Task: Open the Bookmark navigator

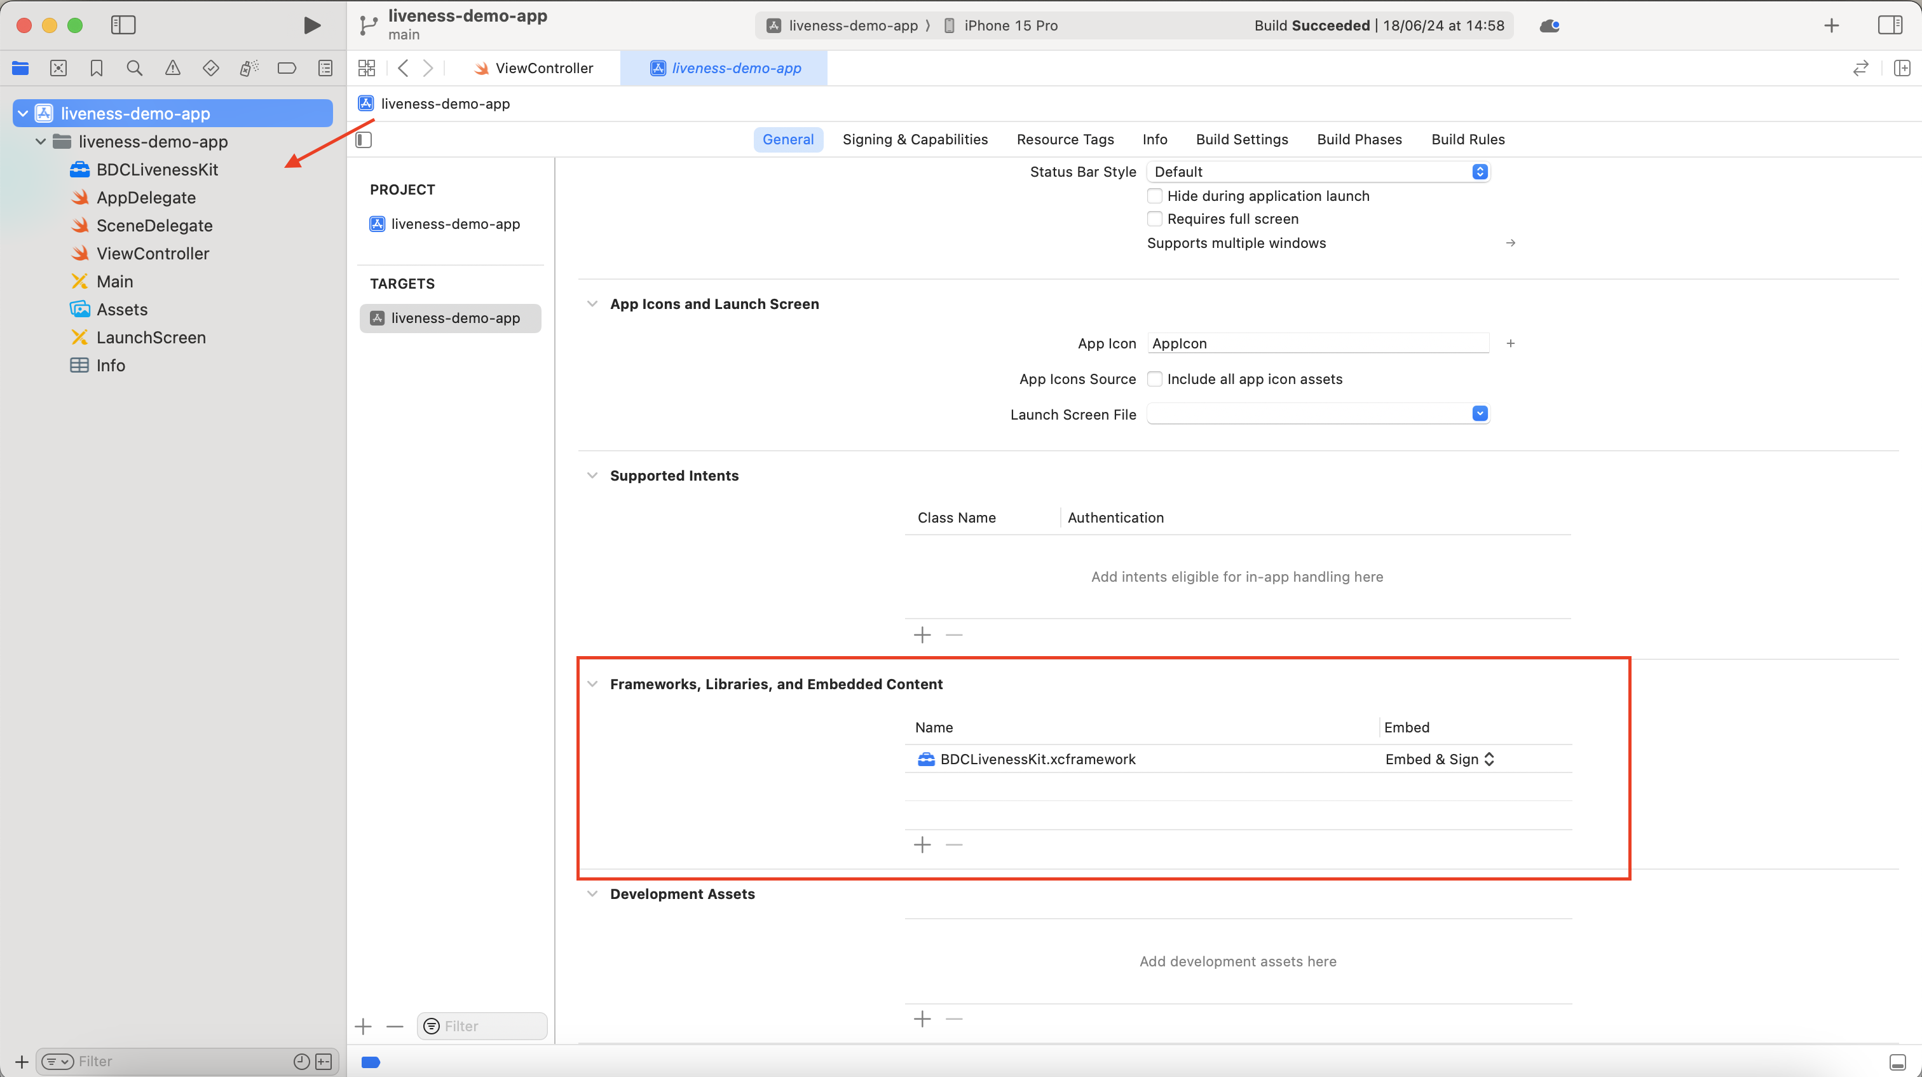Action: click(96, 68)
